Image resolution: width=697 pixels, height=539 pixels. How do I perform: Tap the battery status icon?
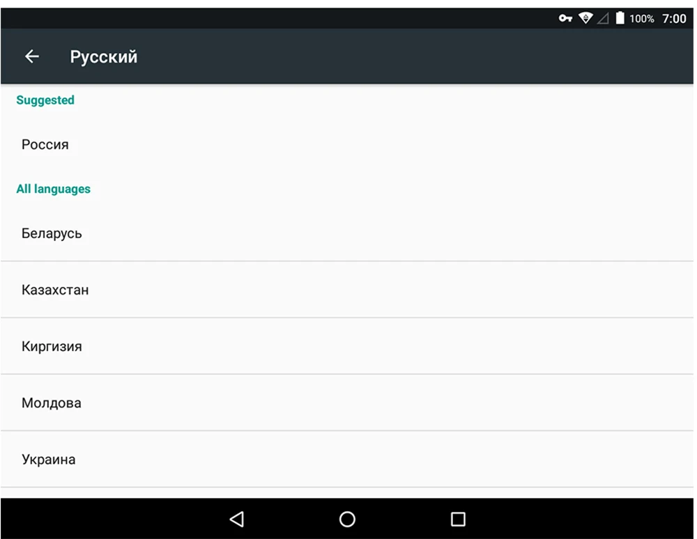coord(620,18)
